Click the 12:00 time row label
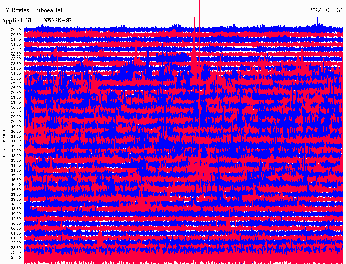 [x=16, y=146]
